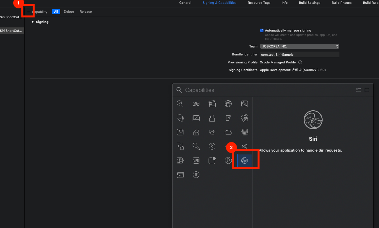379x228 pixels.
Task: Open the Resource Tags tab
Action: coord(259,3)
